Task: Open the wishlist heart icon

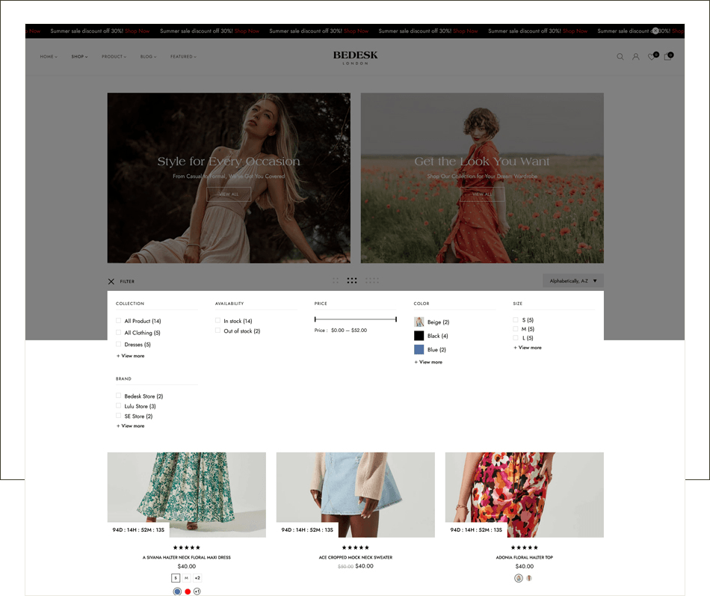Action: click(652, 56)
